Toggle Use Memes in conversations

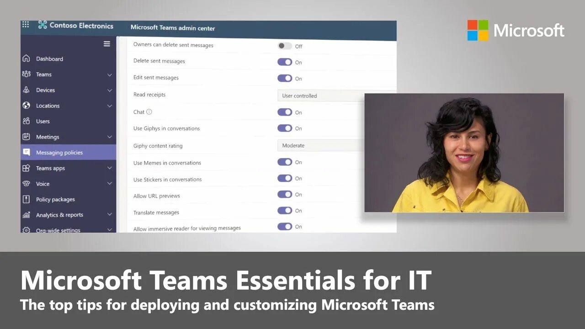tap(285, 162)
